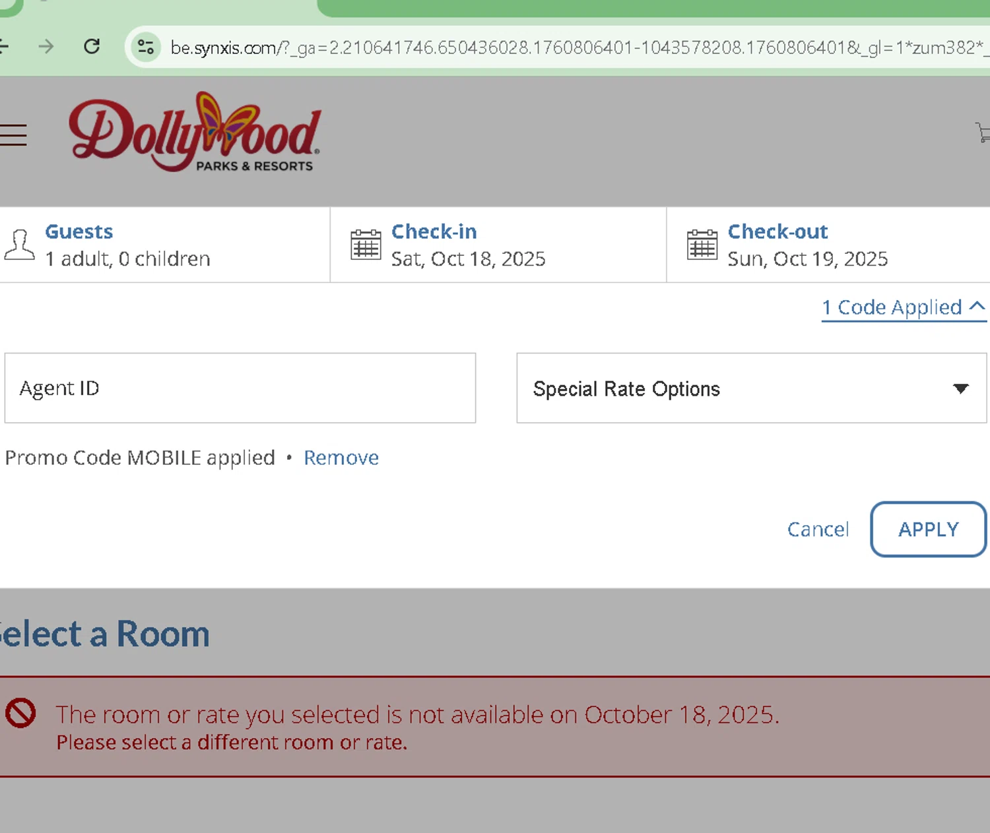Reload the page with the refresh icon
Viewport: 990px width, 833px height.
(x=92, y=46)
